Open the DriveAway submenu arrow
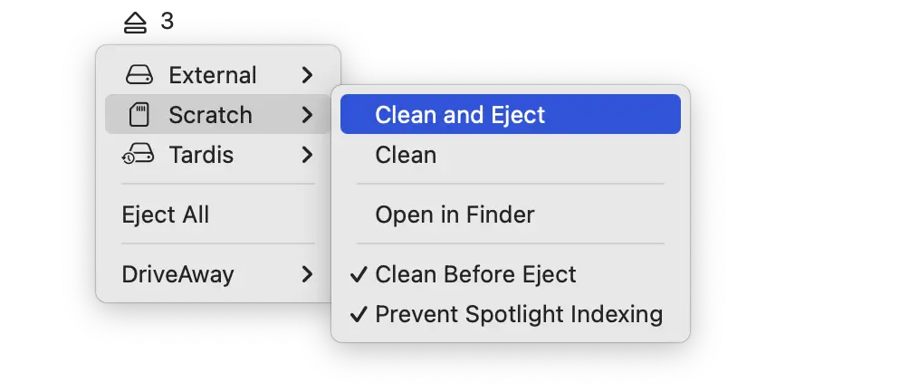The height and width of the screenshot is (391, 900). 308,274
